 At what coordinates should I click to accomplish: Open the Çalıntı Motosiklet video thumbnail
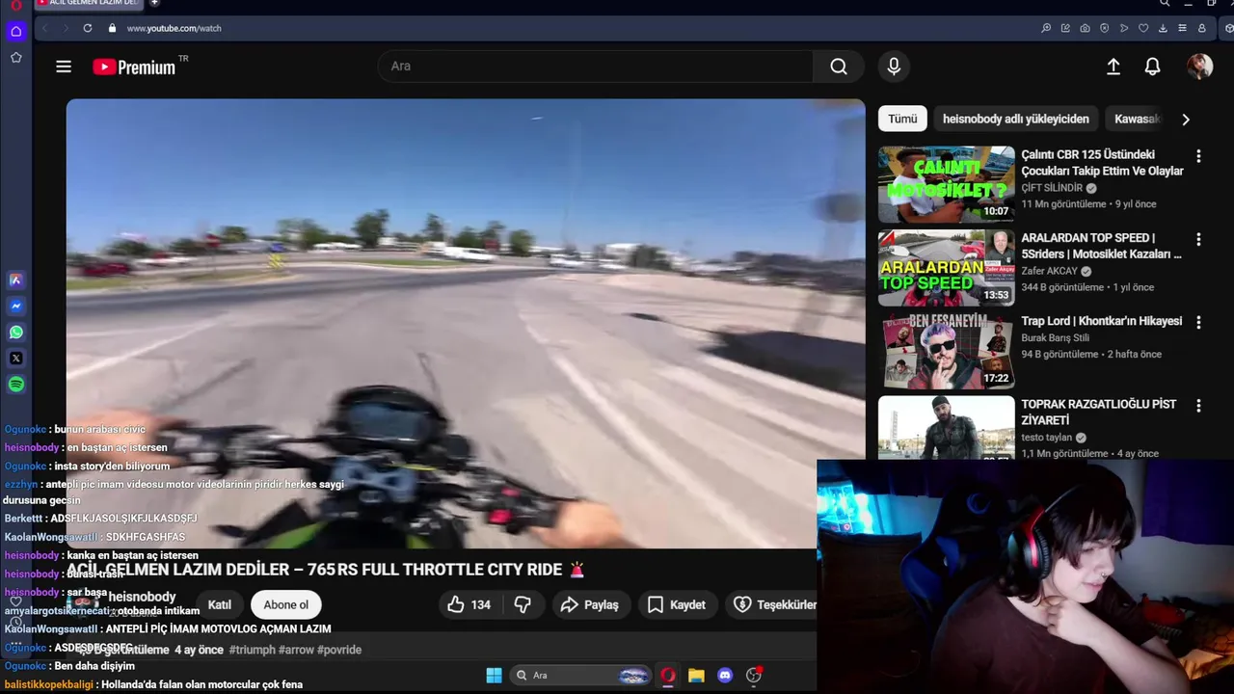point(946,184)
